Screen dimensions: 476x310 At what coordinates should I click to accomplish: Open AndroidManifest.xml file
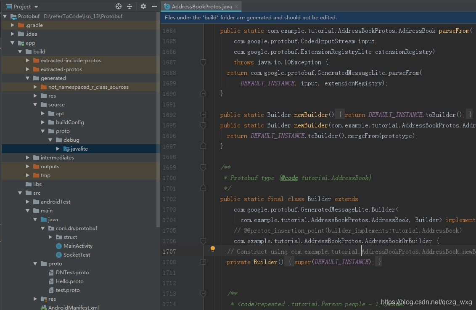73,307
